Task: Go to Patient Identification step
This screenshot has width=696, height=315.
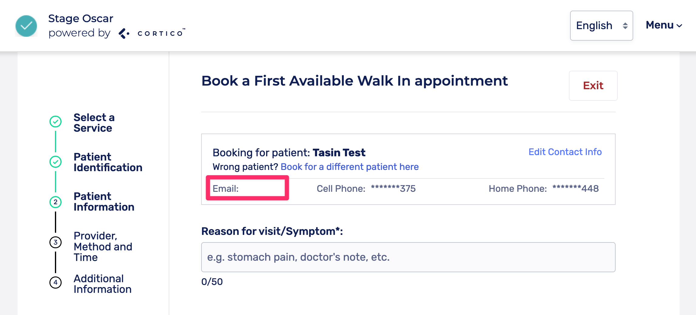Action: [108, 162]
